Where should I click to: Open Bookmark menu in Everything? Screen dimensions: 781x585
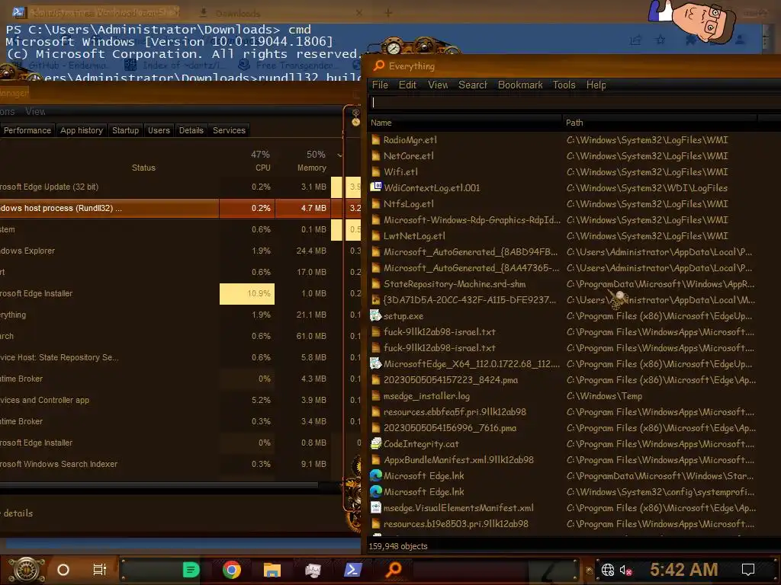pos(520,85)
